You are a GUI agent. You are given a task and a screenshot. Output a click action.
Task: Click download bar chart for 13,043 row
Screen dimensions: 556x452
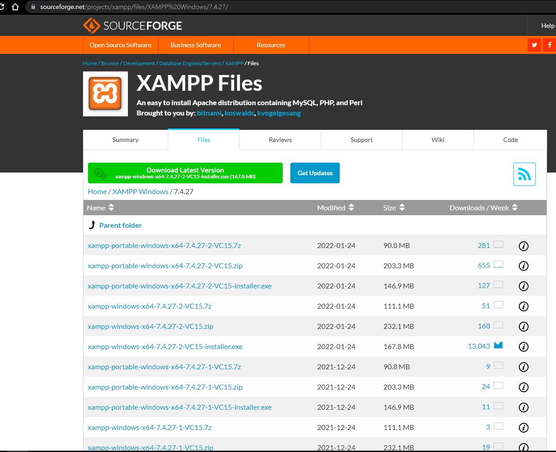(x=498, y=345)
